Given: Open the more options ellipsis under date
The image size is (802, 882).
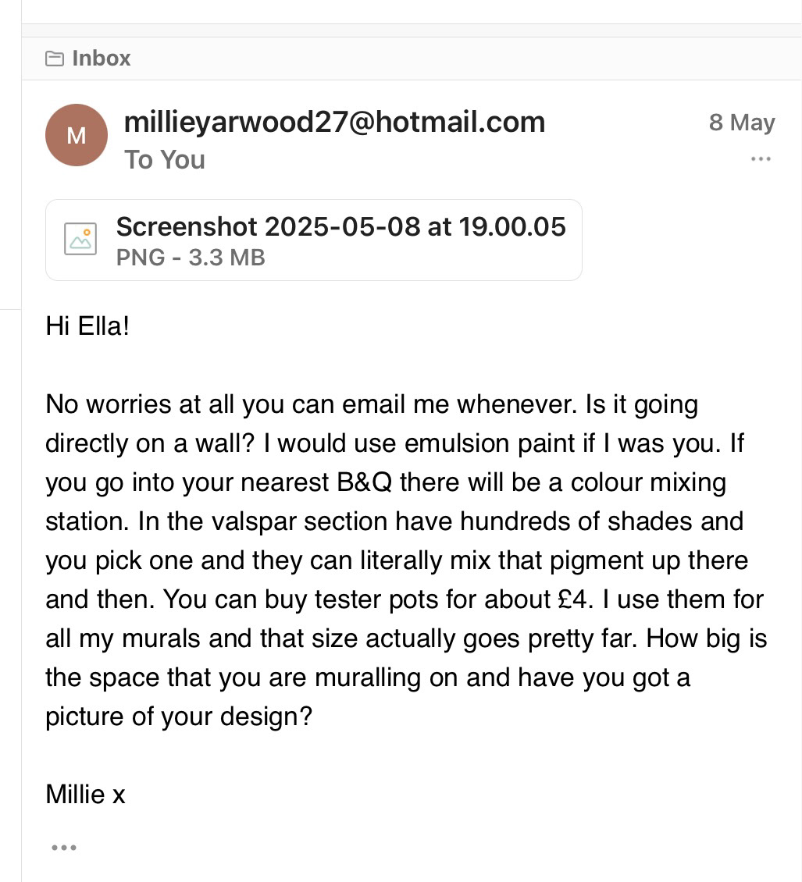Looking at the screenshot, I should [x=760, y=159].
